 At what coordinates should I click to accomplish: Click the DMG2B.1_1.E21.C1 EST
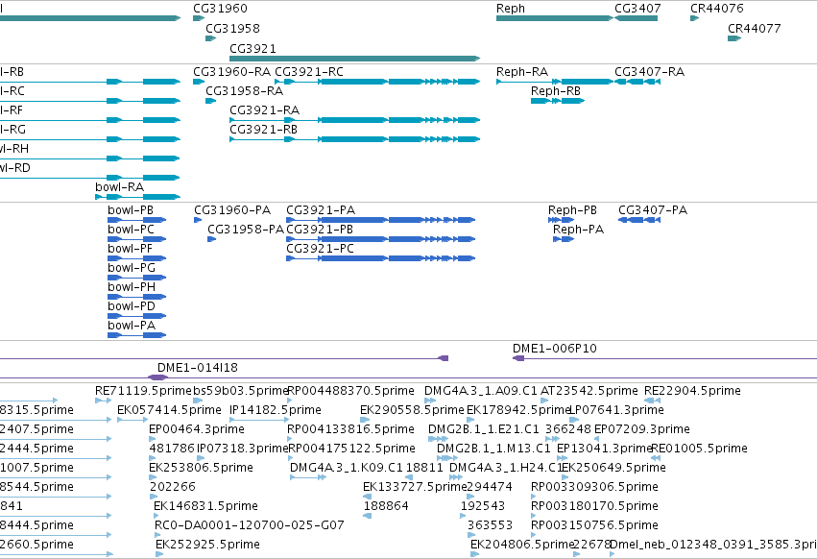point(438,439)
